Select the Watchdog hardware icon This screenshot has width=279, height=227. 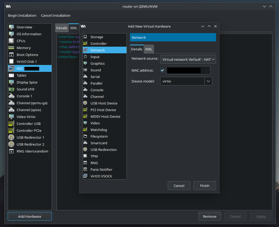(x=85, y=129)
